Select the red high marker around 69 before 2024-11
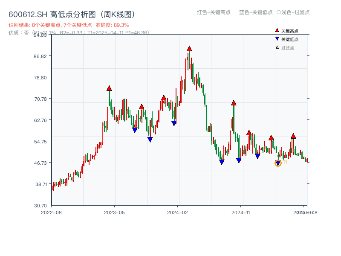This screenshot has width=341, height=256. [234, 103]
